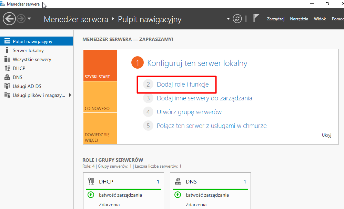Click Dodaj inne serwery do zarządzania
Screen dimensions: 344x209
pos(204,98)
